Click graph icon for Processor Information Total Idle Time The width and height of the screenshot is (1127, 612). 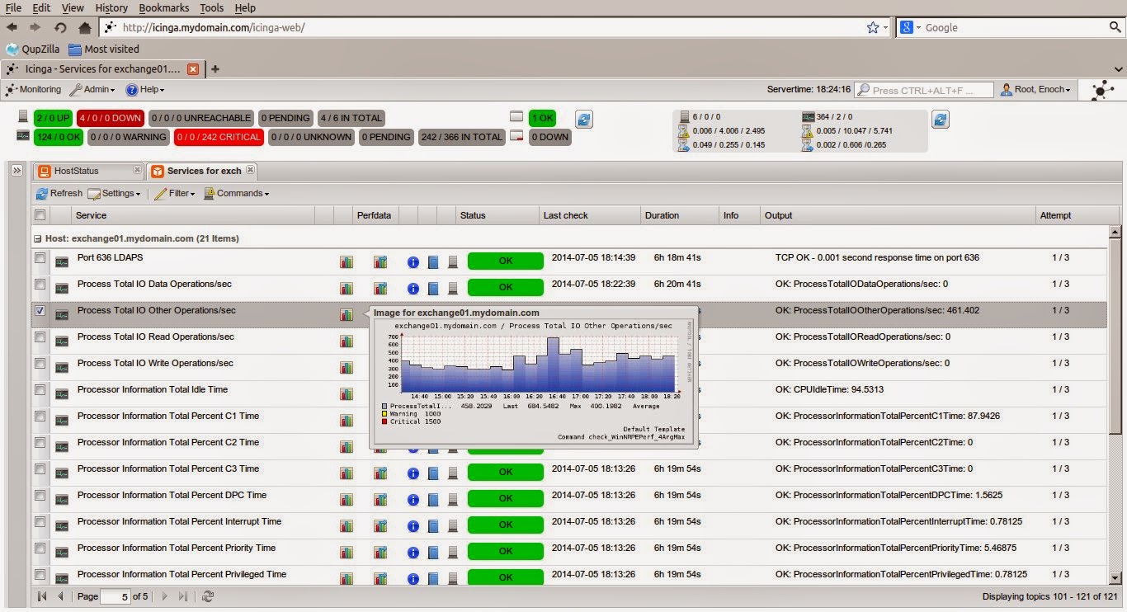[x=347, y=394]
